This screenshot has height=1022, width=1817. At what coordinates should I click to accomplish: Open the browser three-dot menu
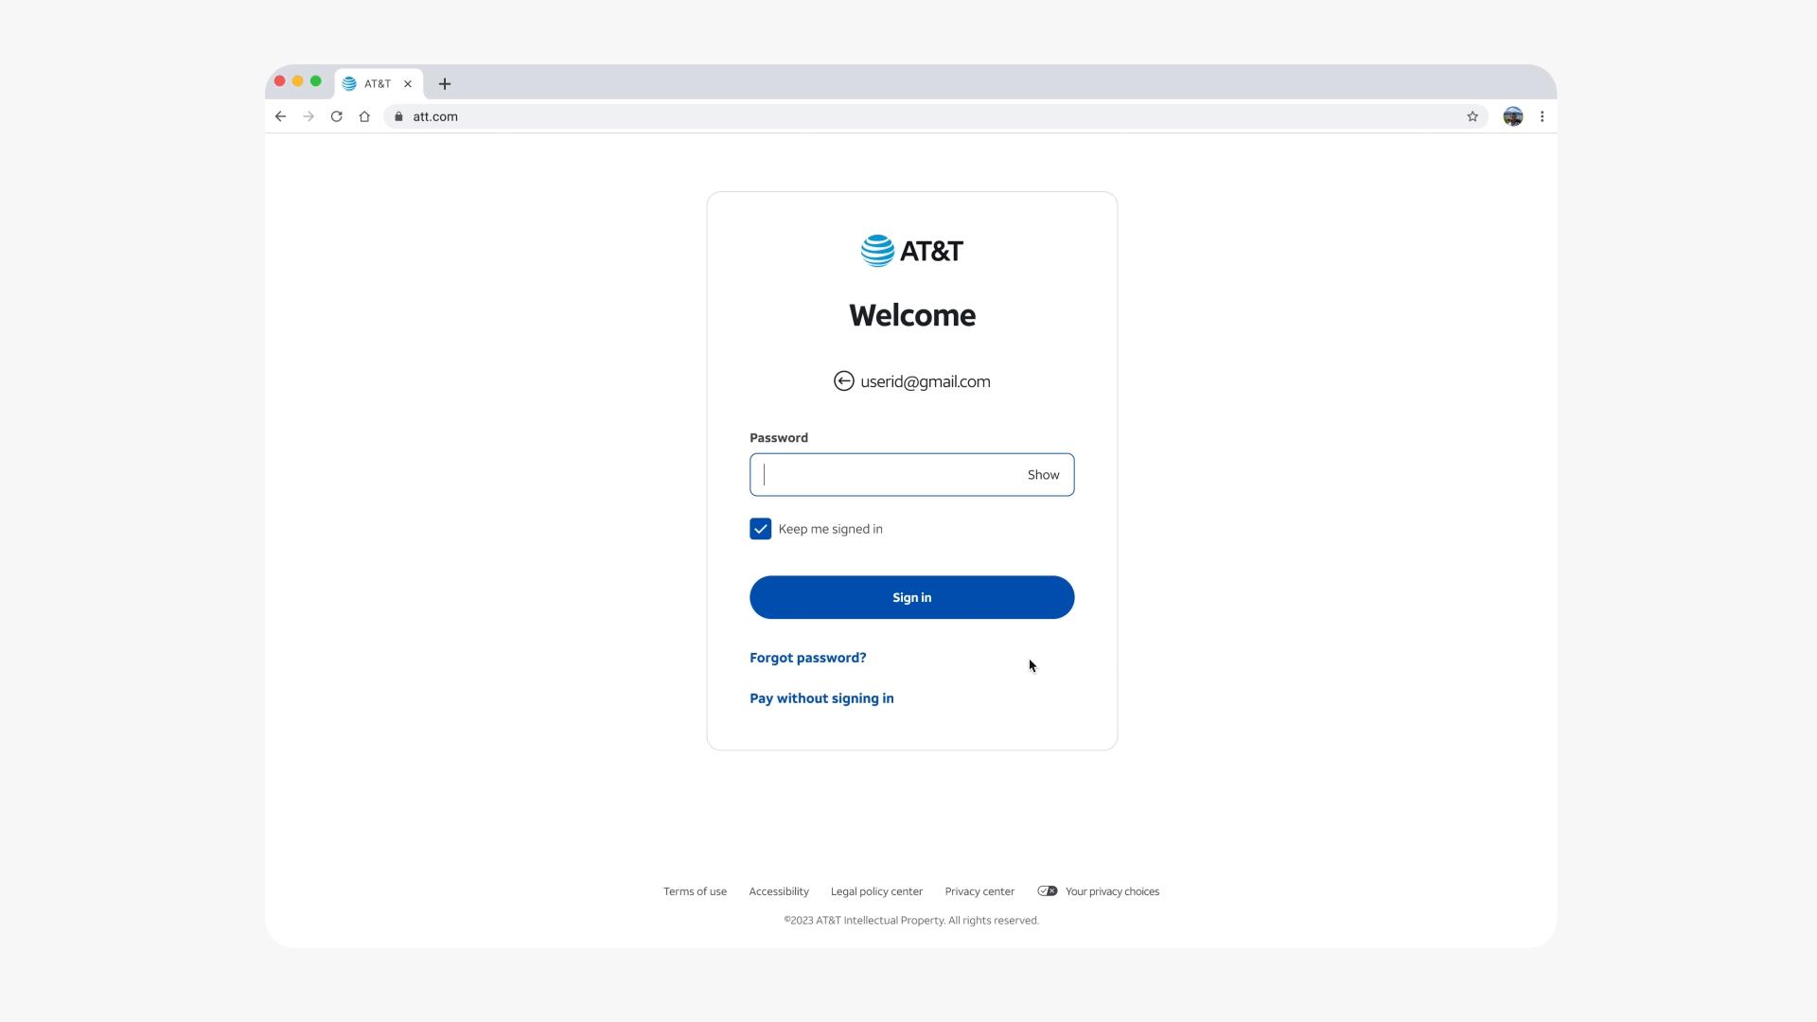point(1543,116)
